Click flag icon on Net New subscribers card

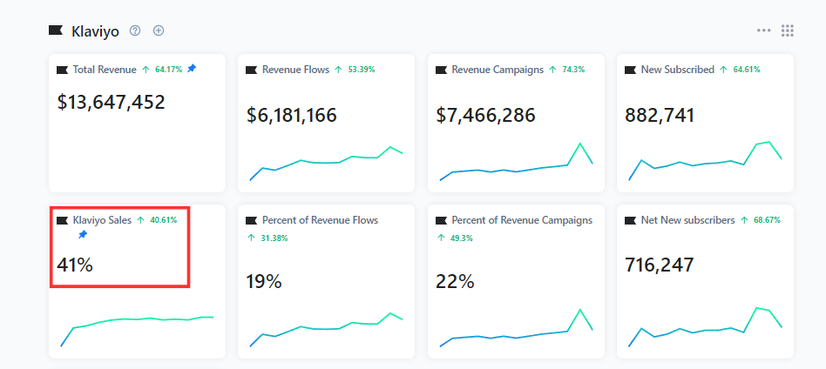[x=630, y=220]
